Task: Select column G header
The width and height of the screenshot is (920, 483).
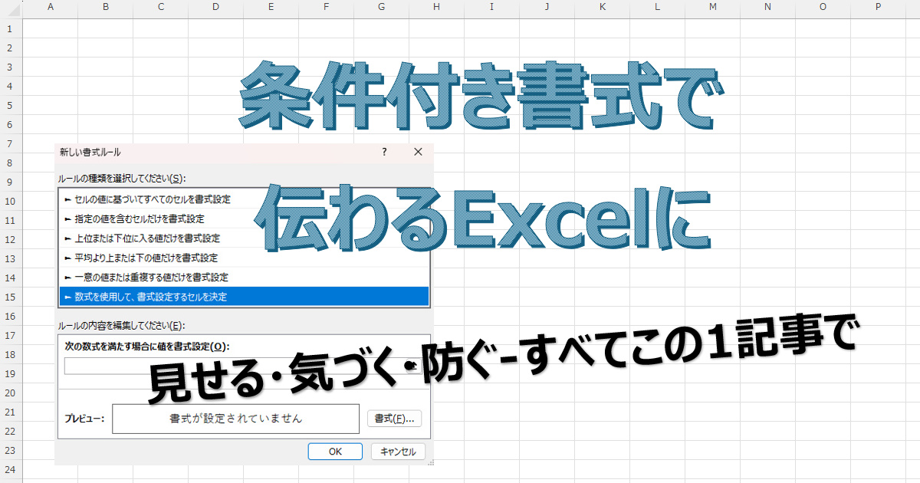Action: pos(382,7)
